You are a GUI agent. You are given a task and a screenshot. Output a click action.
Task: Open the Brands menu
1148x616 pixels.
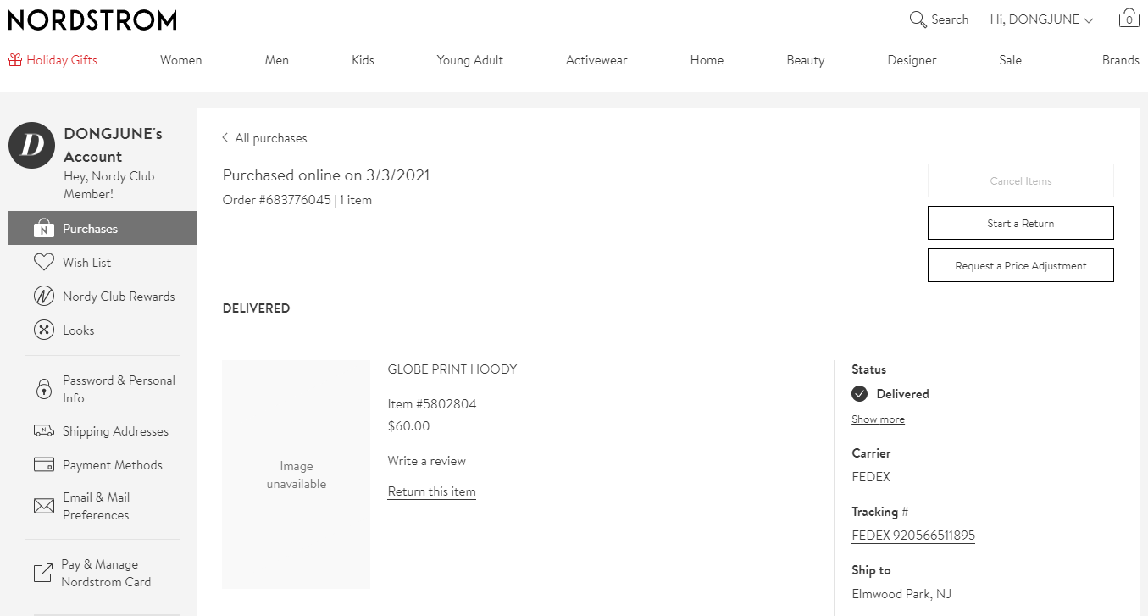coord(1120,60)
